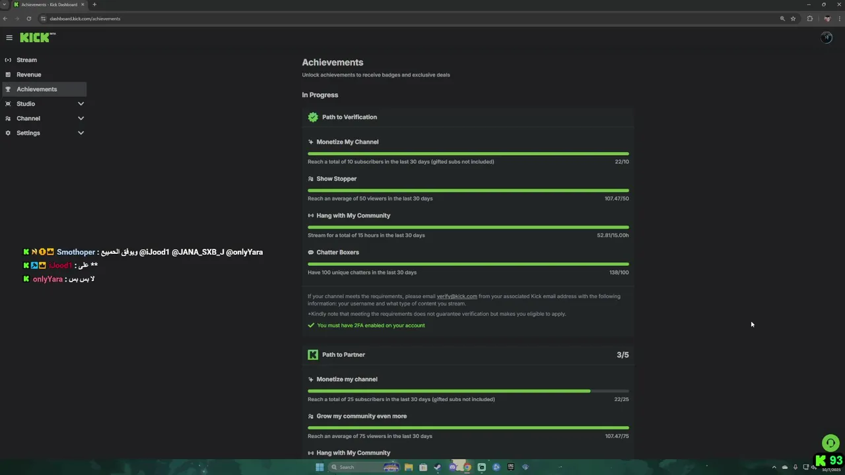845x475 pixels.
Task: Click the verify@kick.com email link
Action: 457,296
